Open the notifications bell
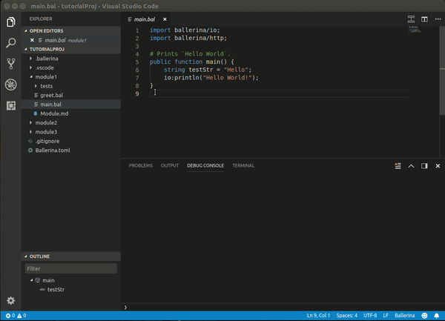Screen dimensions: 445x321 coord(437,315)
